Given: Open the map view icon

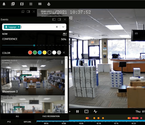Looking at the screenshot, I should [22, 4].
